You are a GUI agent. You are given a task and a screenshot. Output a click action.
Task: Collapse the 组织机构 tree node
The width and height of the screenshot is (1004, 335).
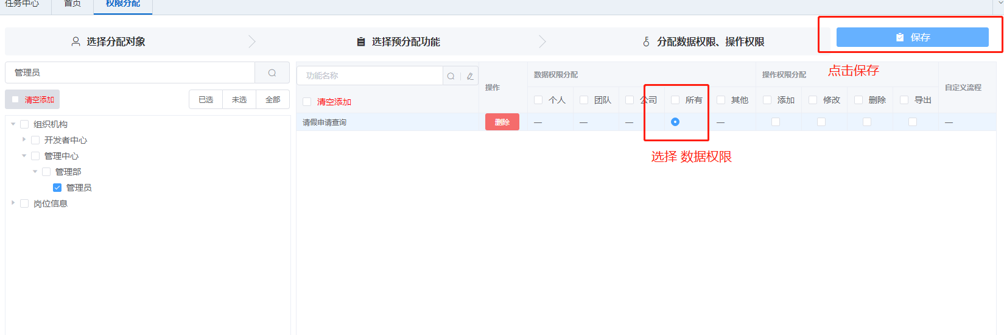(13, 124)
